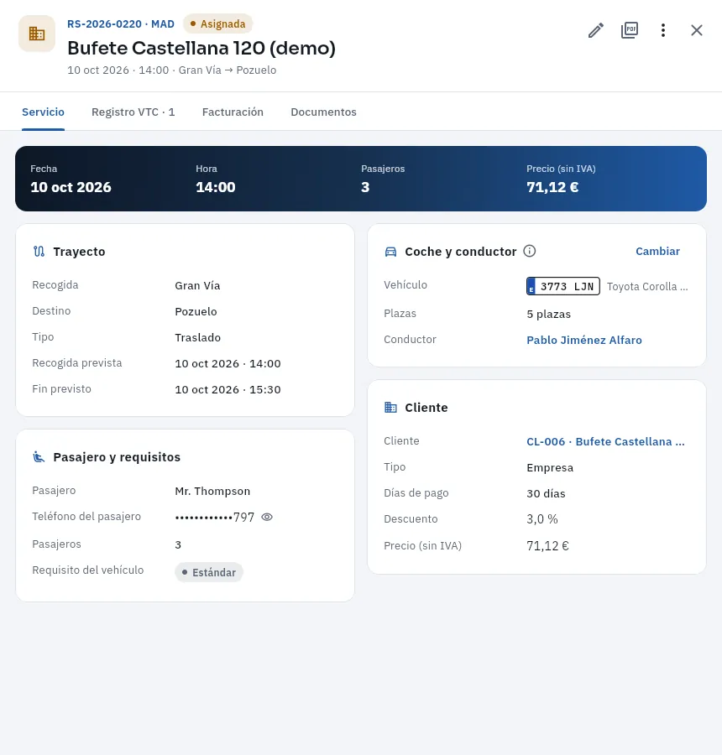Click the pickup value Gran Vía
The image size is (722, 755).
(197, 285)
